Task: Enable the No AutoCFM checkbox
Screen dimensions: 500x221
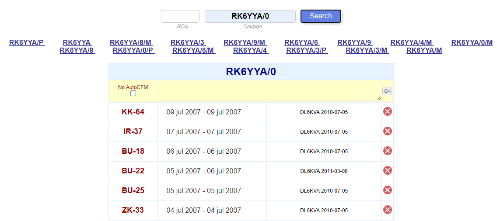Action: [133, 93]
